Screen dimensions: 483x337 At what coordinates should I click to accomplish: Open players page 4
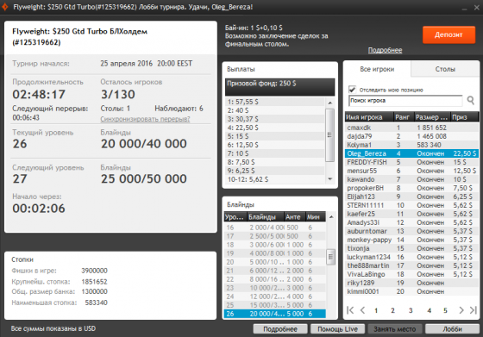click(430, 310)
